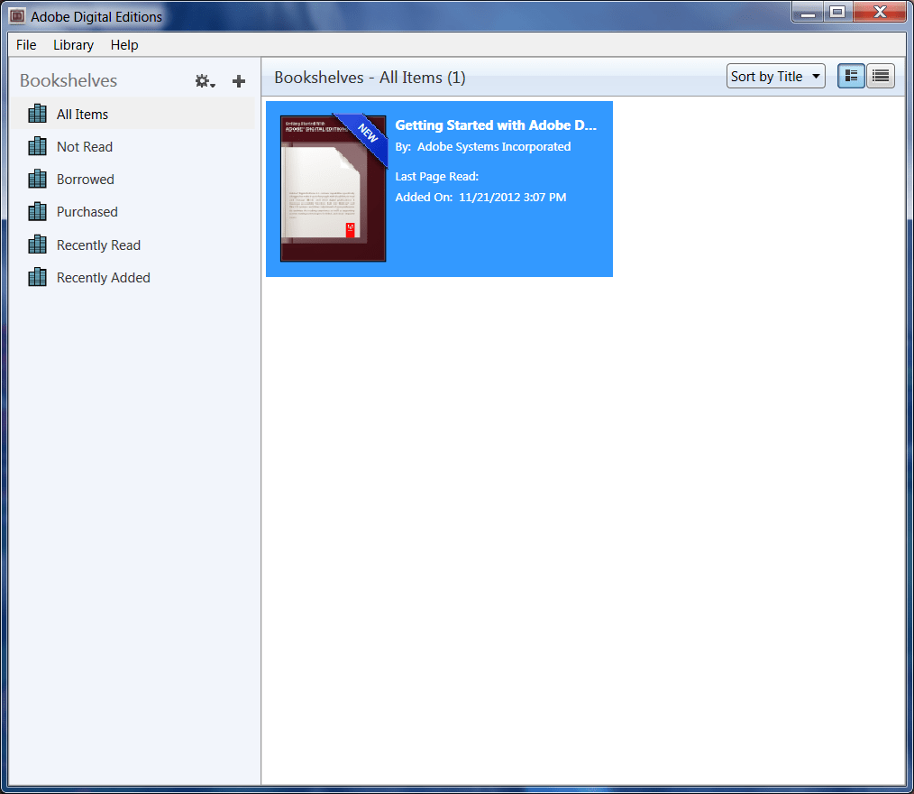This screenshot has width=914, height=794.
Task: Open the Help menu
Action: tap(124, 44)
